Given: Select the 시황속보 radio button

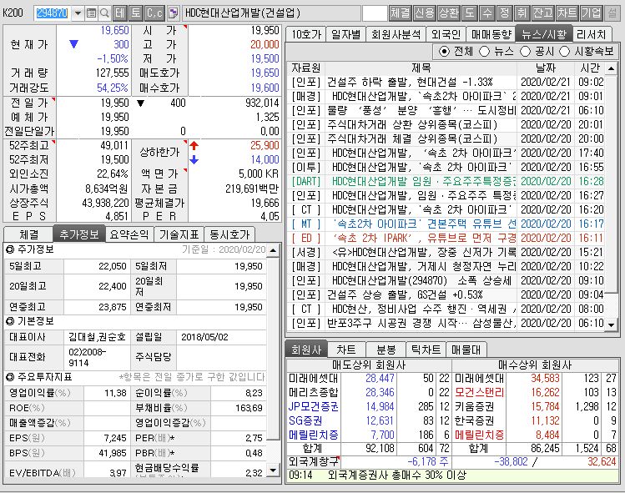Looking at the screenshot, I should pos(564,52).
